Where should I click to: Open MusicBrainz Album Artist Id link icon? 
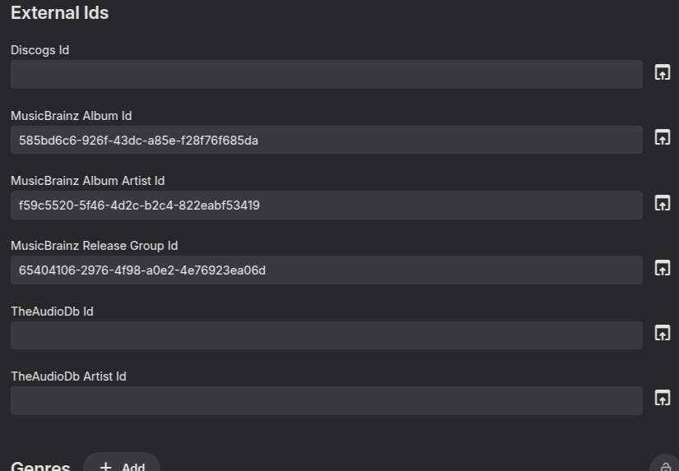(662, 203)
